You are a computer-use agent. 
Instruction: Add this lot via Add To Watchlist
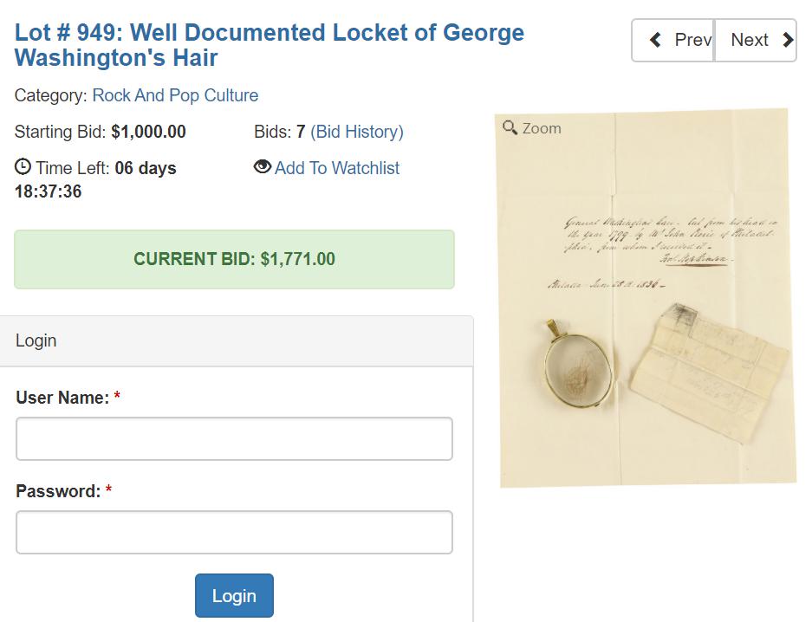pos(337,168)
